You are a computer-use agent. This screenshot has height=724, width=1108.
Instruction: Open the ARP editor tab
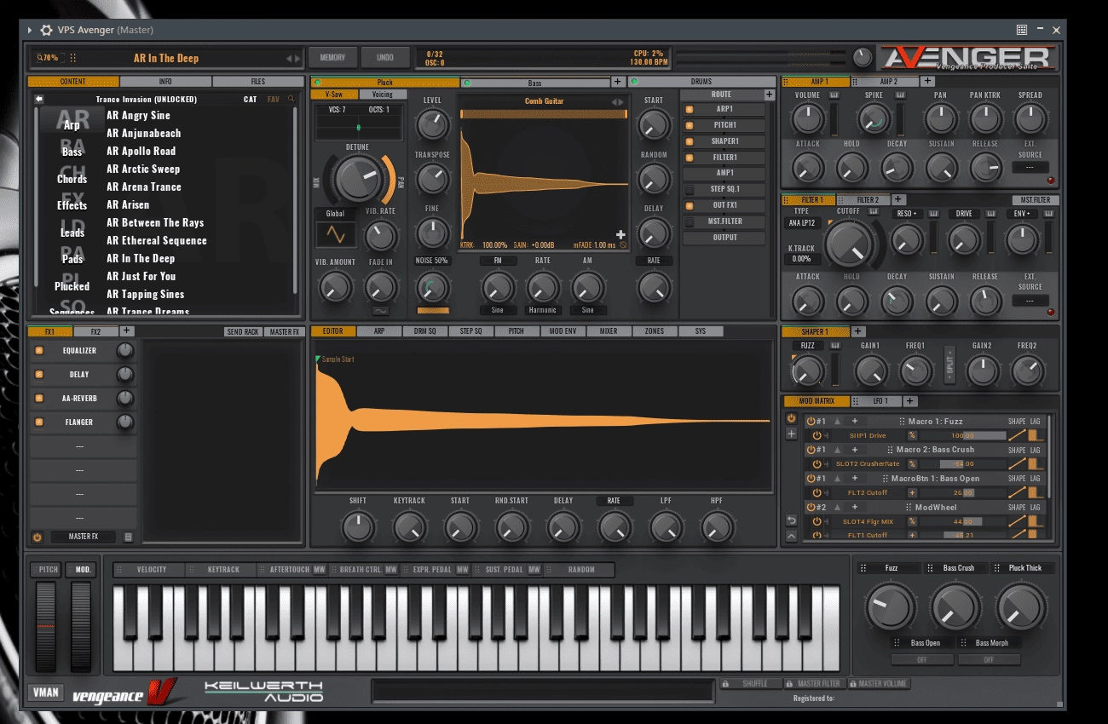pyautogui.click(x=379, y=331)
